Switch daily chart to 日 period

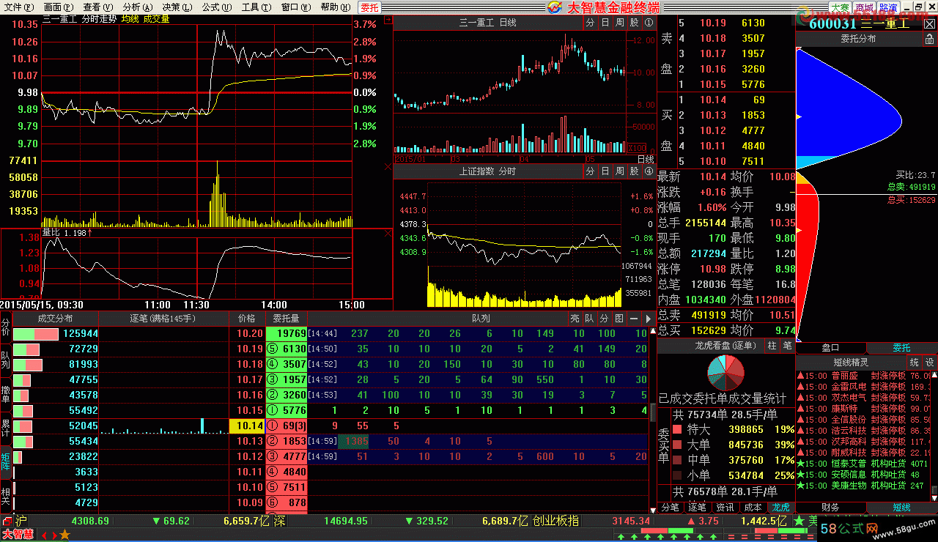point(605,23)
